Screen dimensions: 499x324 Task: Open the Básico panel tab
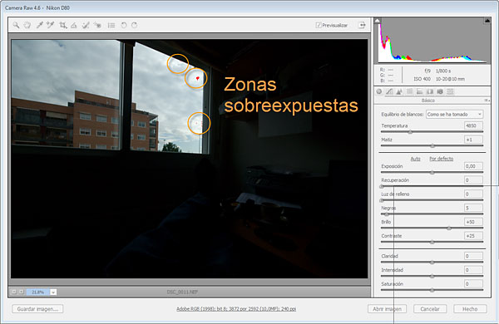click(379, 91)
